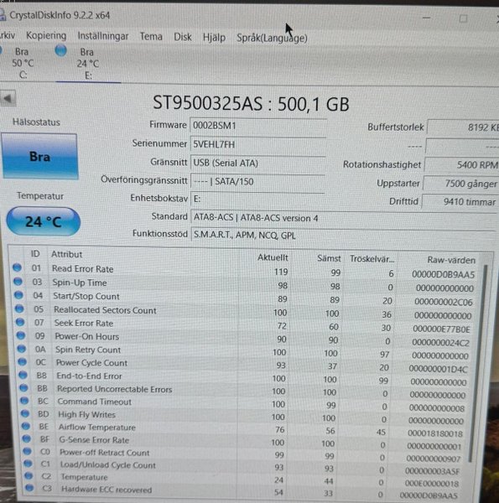Open the Disk menu
Screen dimensions: 499x503
coord(183,37)
